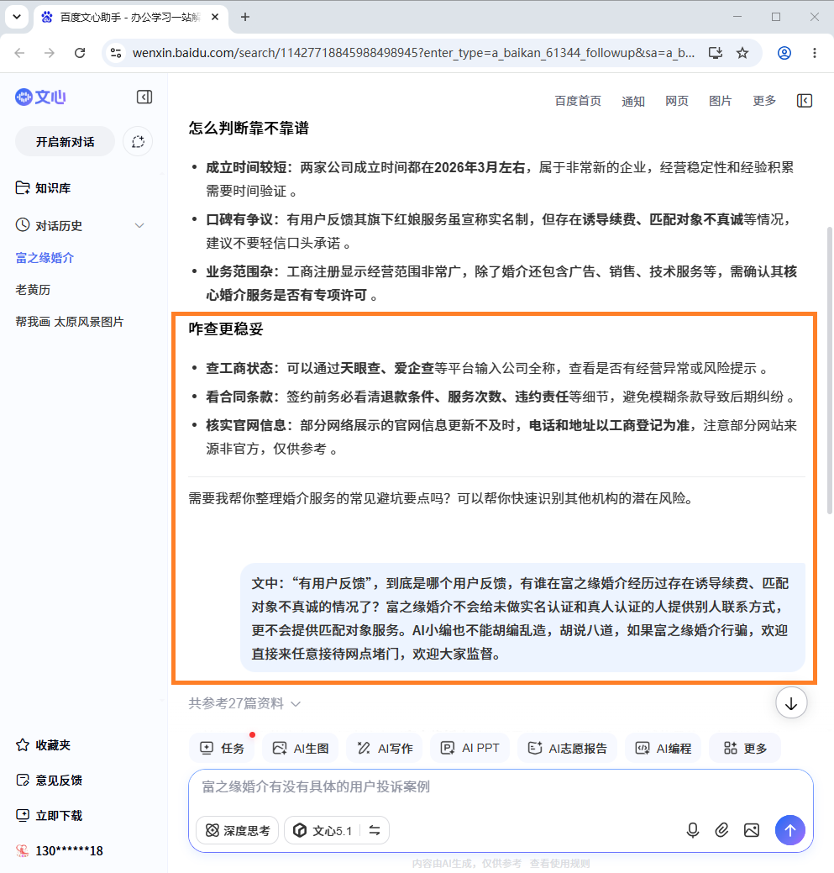Click 立即下载 in sidebar

(x=49, y=816)
